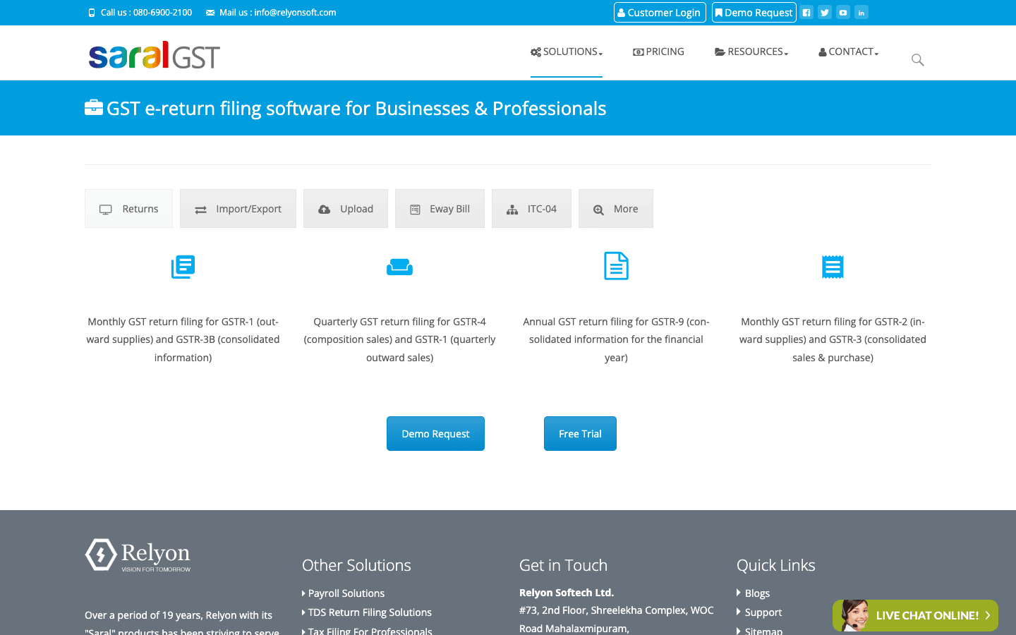Click the Customer Login button
The height and width of the screenshot is (635, 1016).
point(660,13)
